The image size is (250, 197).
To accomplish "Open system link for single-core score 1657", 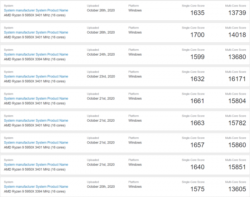I will (36, 143).
